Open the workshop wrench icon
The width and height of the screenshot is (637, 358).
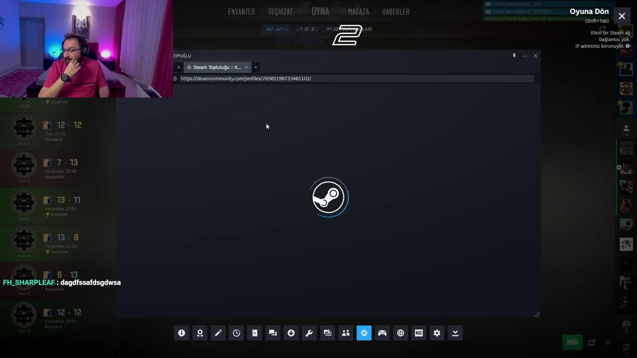click(309, 333)
